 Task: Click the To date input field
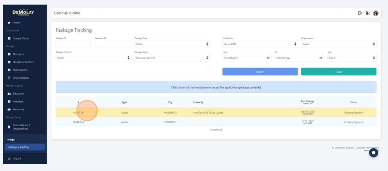[299, 58]
